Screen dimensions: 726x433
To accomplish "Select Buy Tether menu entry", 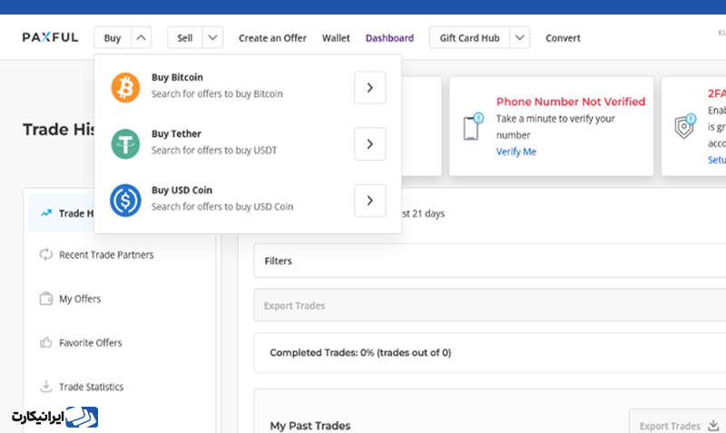I will (x=248, y=144).
